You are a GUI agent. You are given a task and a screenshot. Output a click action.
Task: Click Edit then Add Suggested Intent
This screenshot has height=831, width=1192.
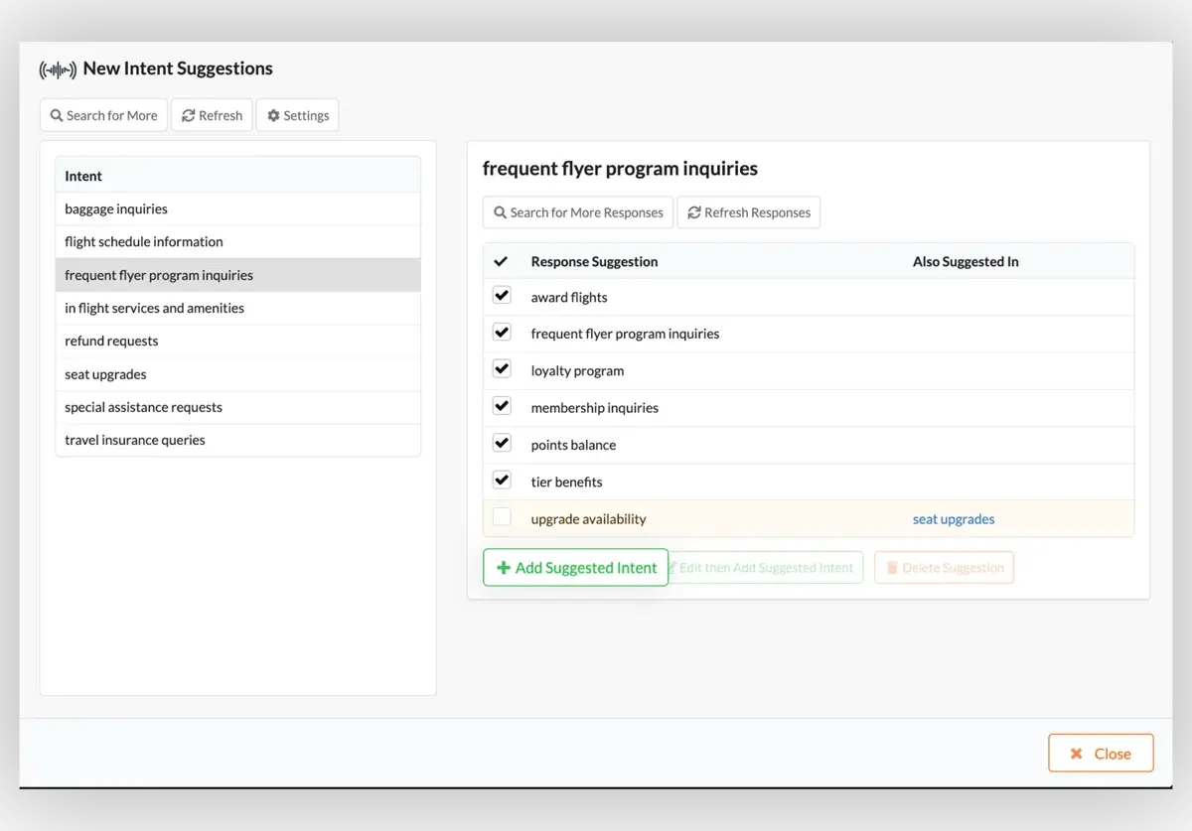point(765,568)
